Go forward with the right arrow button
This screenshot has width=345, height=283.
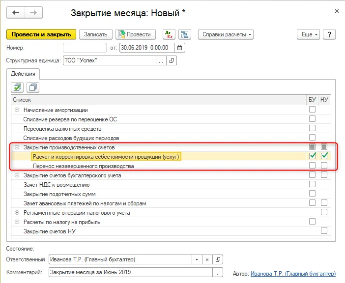click(x=33, y=13)
